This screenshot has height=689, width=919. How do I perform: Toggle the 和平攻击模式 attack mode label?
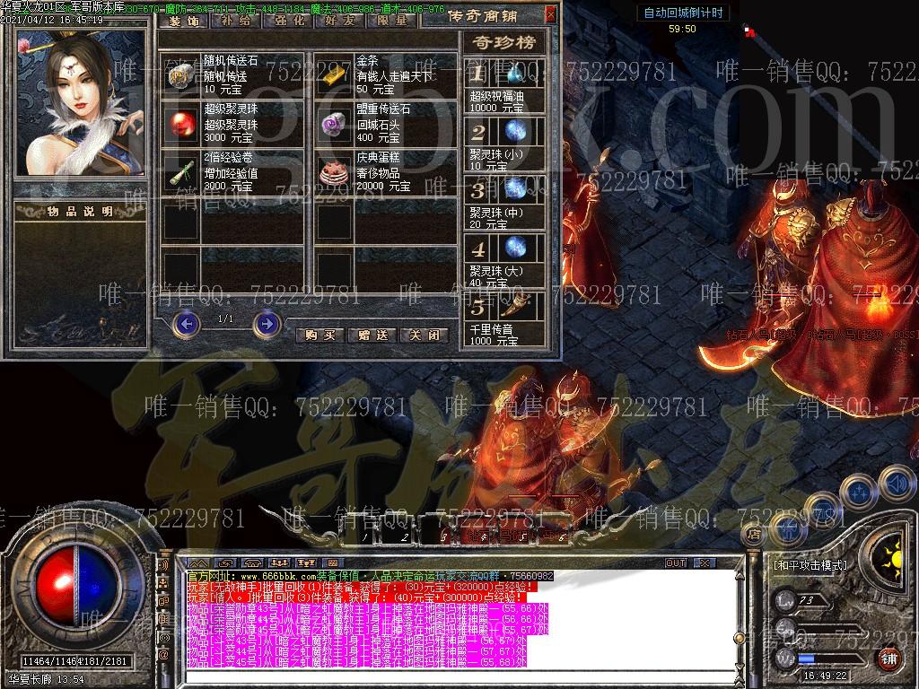[810, 565]
